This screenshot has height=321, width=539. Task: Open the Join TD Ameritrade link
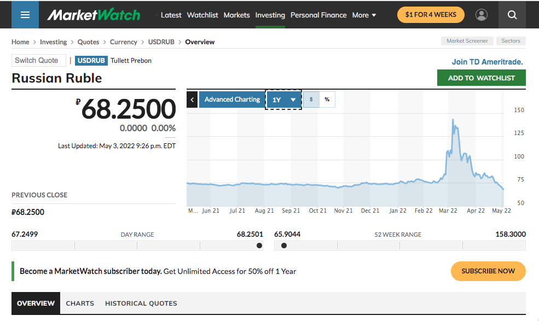487,62
